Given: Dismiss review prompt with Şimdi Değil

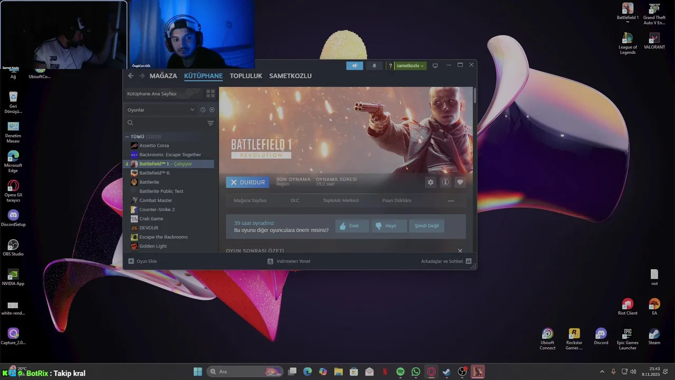Looking at the screenshot, I should pyautogui.click(x=427, y=226).
